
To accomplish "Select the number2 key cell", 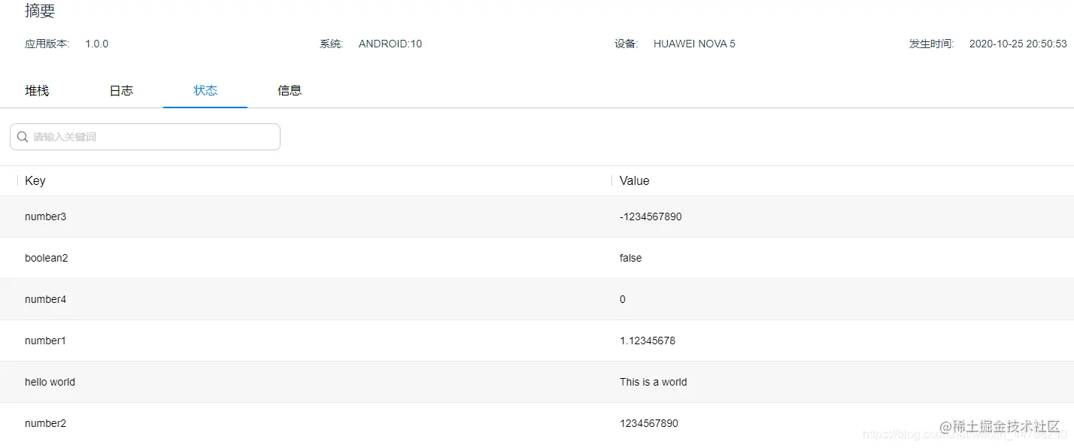I will pos(45,423).
